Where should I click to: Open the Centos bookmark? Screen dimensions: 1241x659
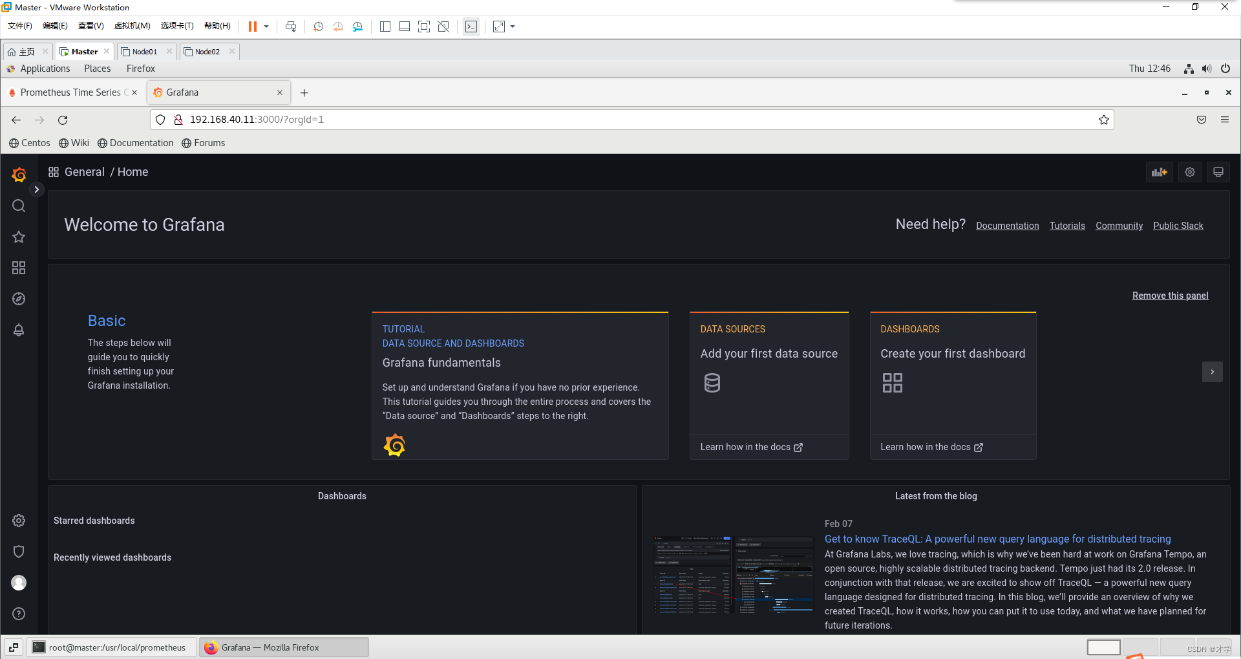tap(30, 143)
